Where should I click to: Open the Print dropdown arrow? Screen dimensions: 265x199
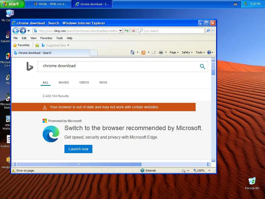[x=166, y=52]
